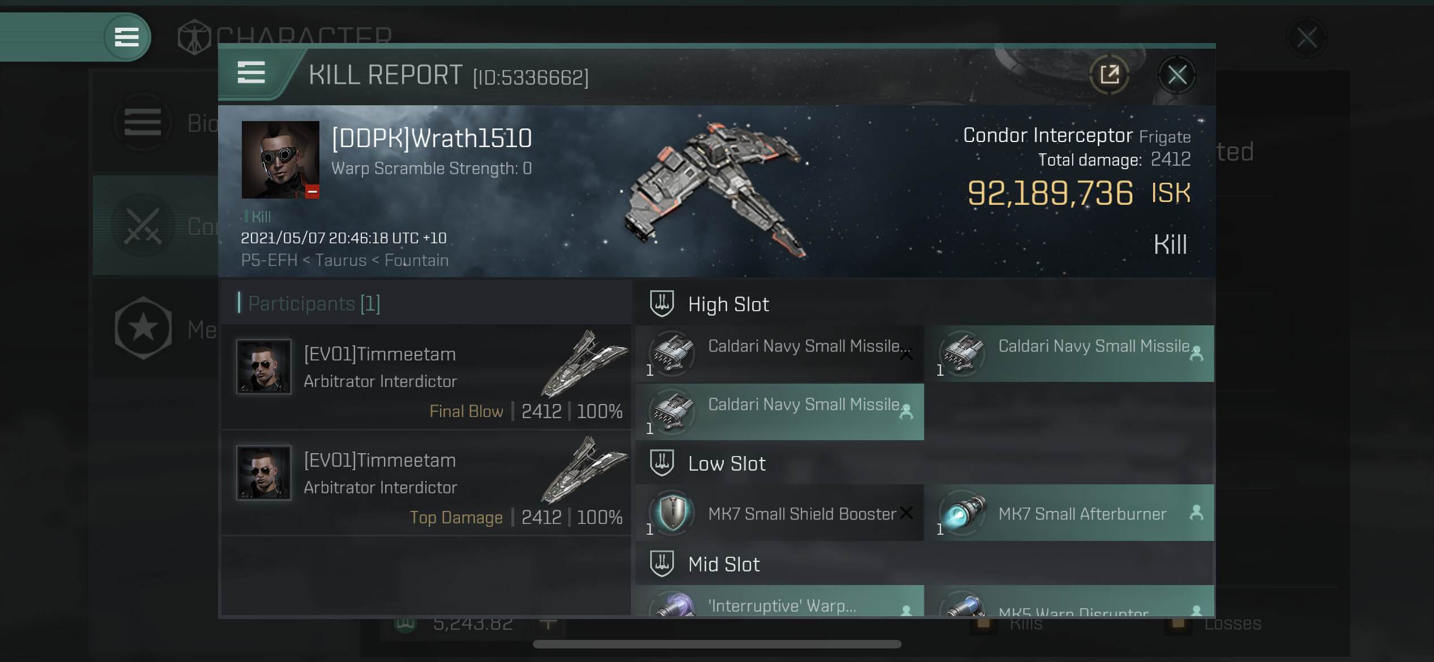
Task: Click the horizontal scrollbar at the bottom
Action: 717,644
